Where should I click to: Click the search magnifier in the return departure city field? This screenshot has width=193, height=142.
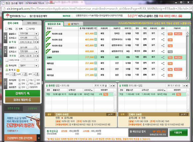[x=36, y=47]
